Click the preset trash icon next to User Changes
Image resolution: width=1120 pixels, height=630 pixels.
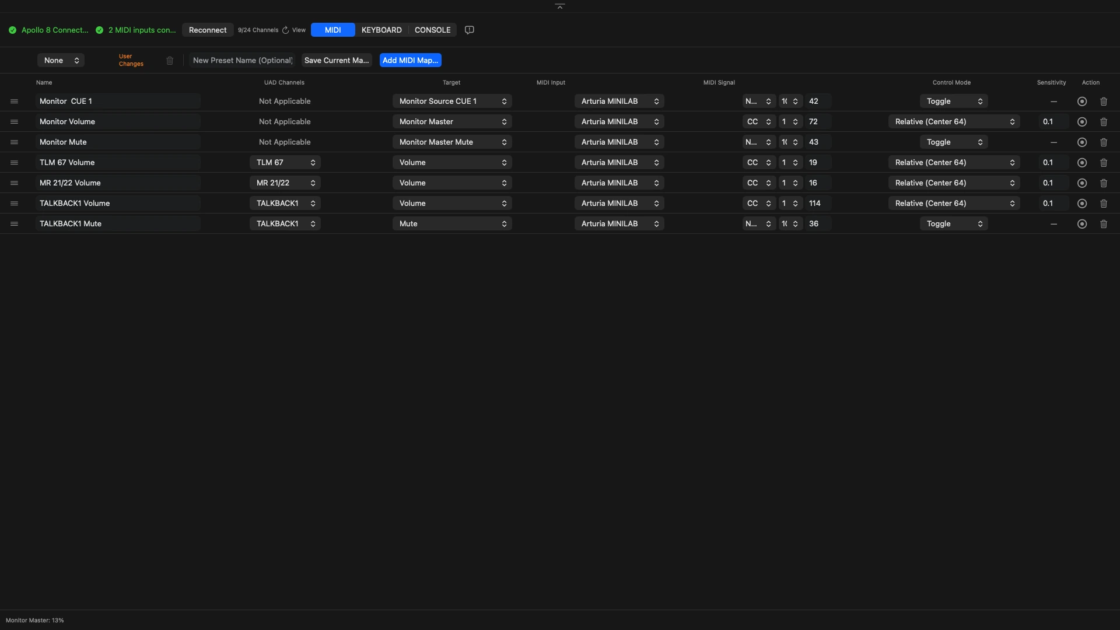(170, 61)
